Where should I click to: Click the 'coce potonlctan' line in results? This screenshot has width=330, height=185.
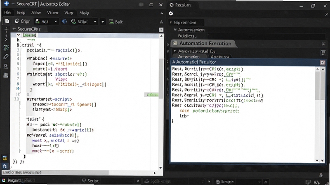pos(210,111)
